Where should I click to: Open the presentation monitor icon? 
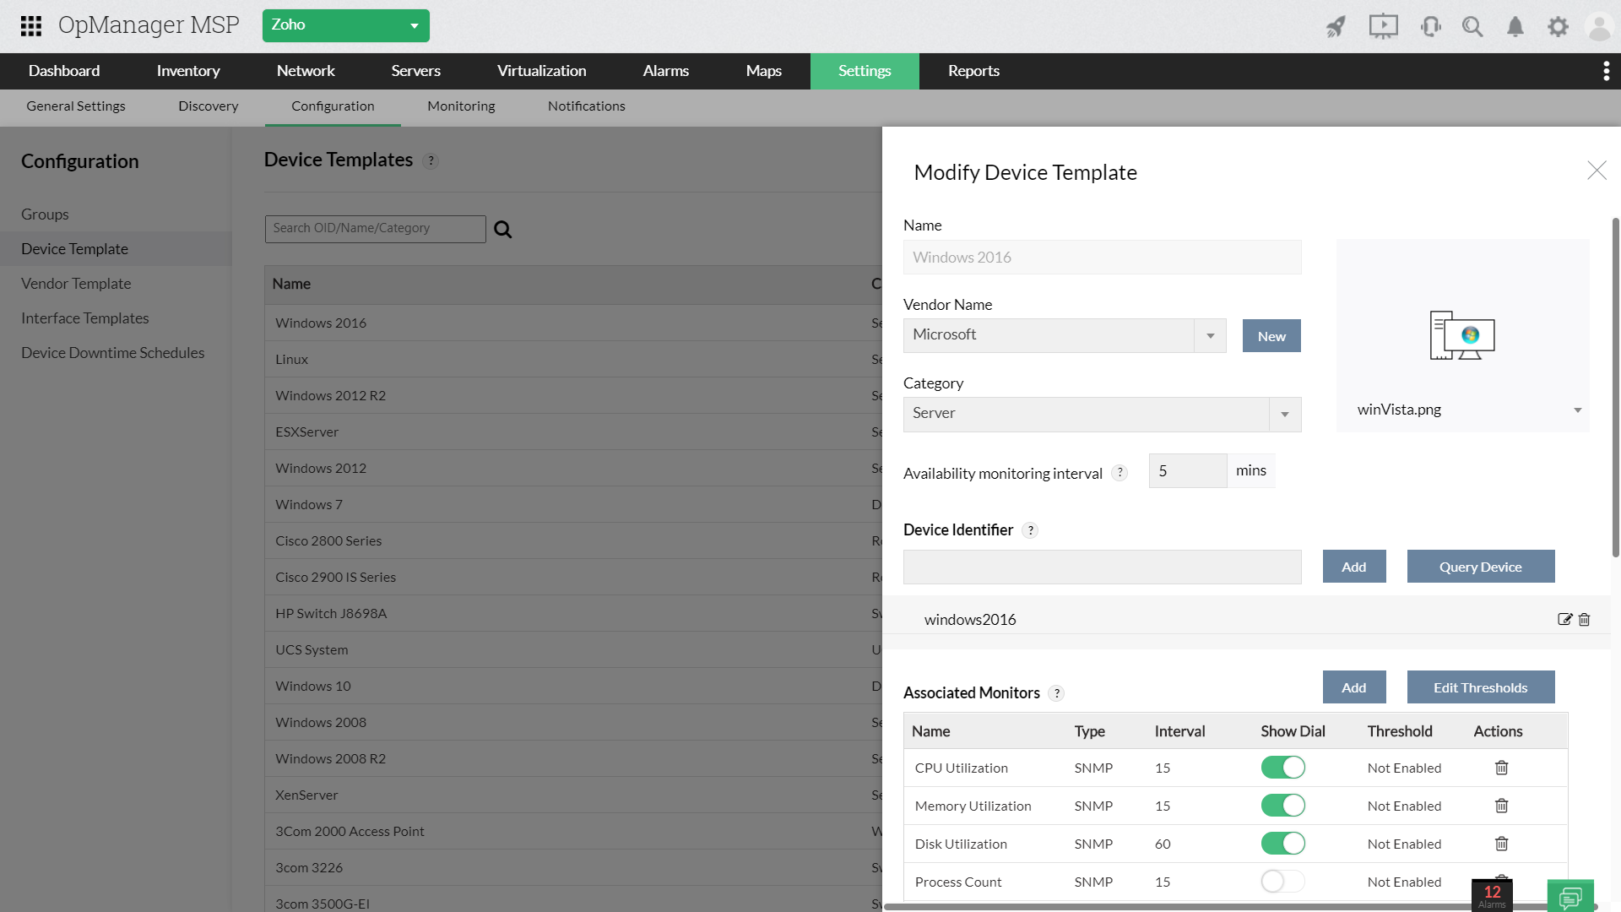click(1383, 26)
